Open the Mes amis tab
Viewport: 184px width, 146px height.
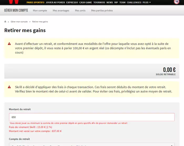pyautogui.click(x=80, y=11)
